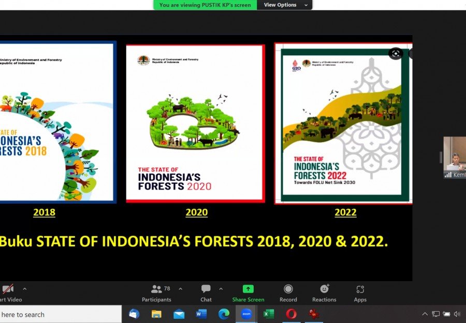Open the Chat panel
Image resolution: width=466 pixels, height=323 pixels.
(x=206, y=294)
